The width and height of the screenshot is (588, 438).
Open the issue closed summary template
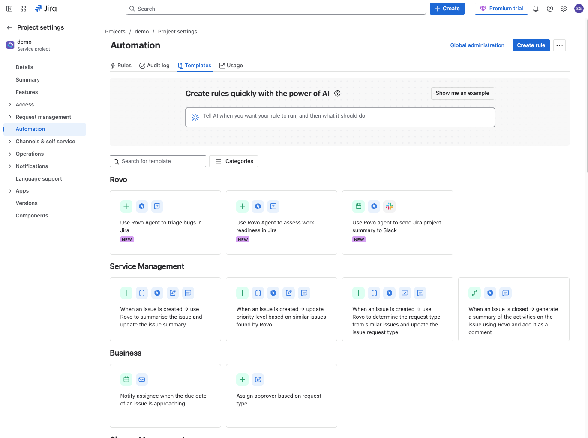tap(514, 309)
